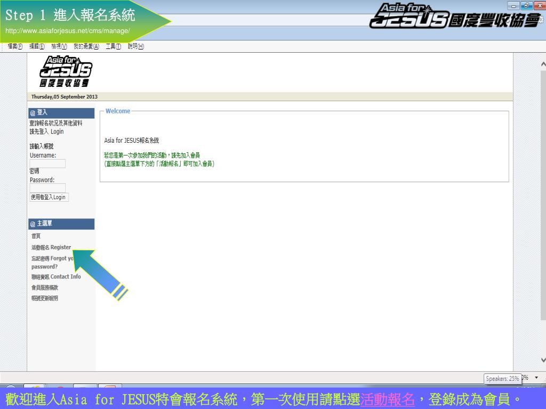Viewport: 546px width, 409px height.
Task: Open the 檔案(F) menu
Action: point(15,46)
